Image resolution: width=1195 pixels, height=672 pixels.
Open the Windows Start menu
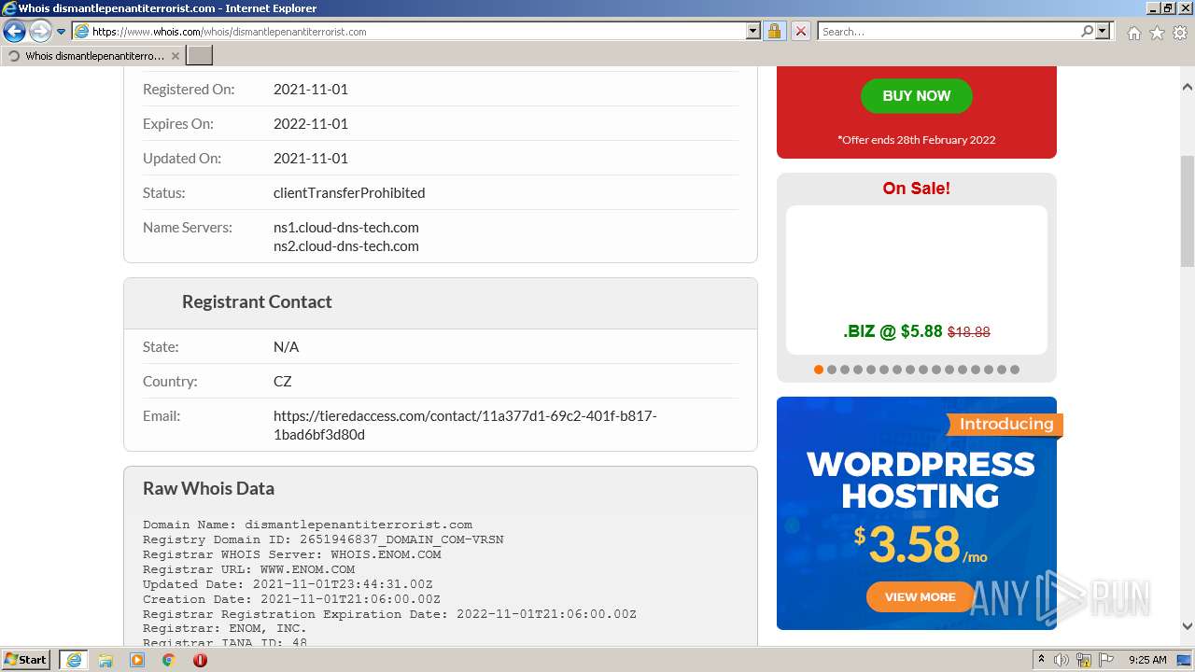(x=26, y=659)
